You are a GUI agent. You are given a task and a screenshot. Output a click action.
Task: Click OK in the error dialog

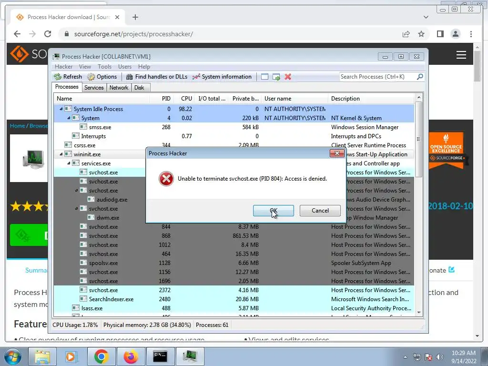click(x=273, y=211)
